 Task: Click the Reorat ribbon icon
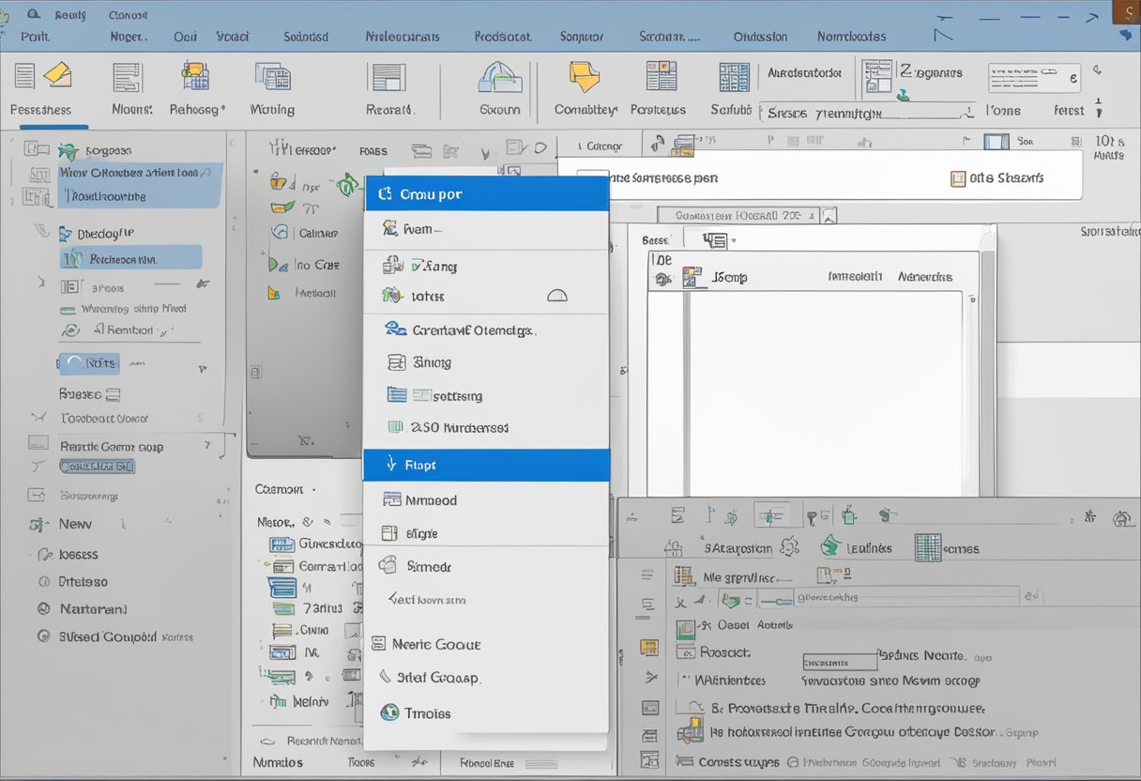388,78
